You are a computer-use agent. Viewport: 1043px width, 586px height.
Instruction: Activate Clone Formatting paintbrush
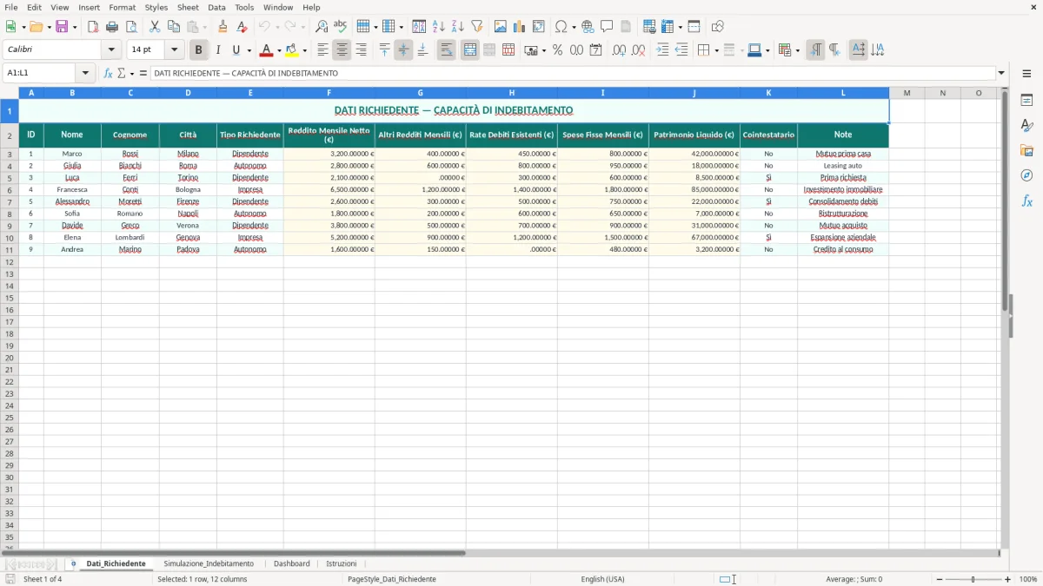pyautogui.click(x=223, y=27)
